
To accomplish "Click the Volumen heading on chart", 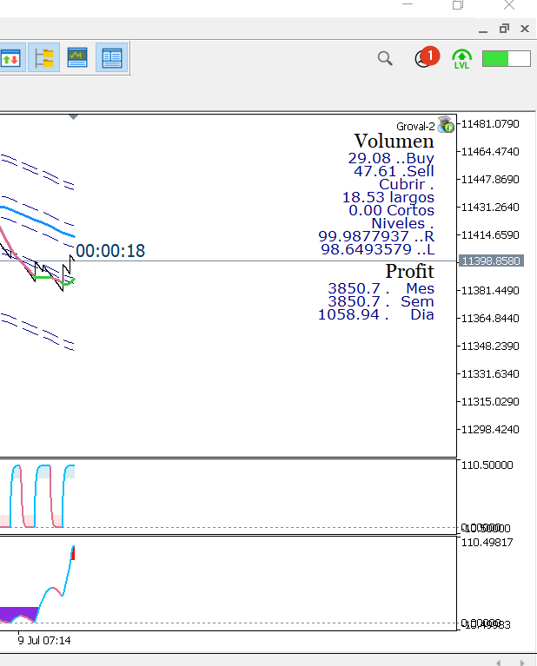I will (394, 141).
